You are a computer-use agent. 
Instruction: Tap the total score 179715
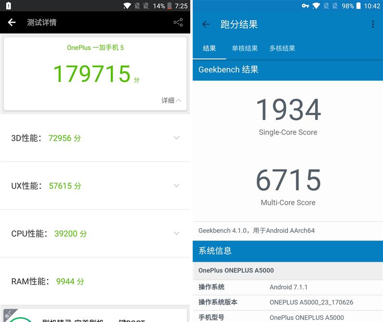coord(92,74)
